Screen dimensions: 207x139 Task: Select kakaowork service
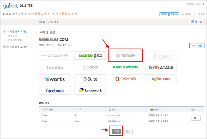pyautogui.click(x=90, y=90)
